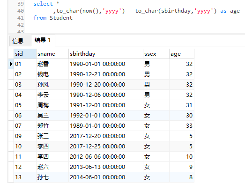Select sid cell 03

25,85
